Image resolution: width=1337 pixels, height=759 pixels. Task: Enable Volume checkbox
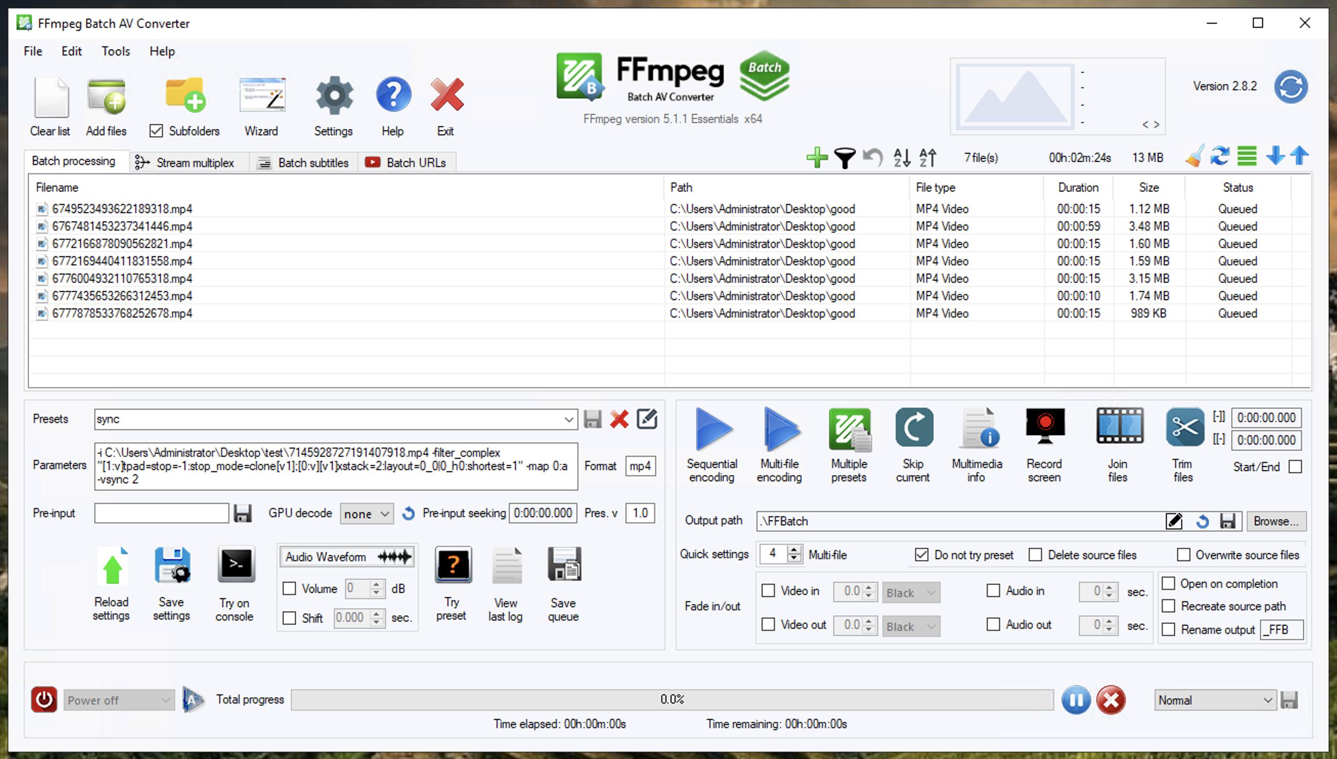pos(289,588)
